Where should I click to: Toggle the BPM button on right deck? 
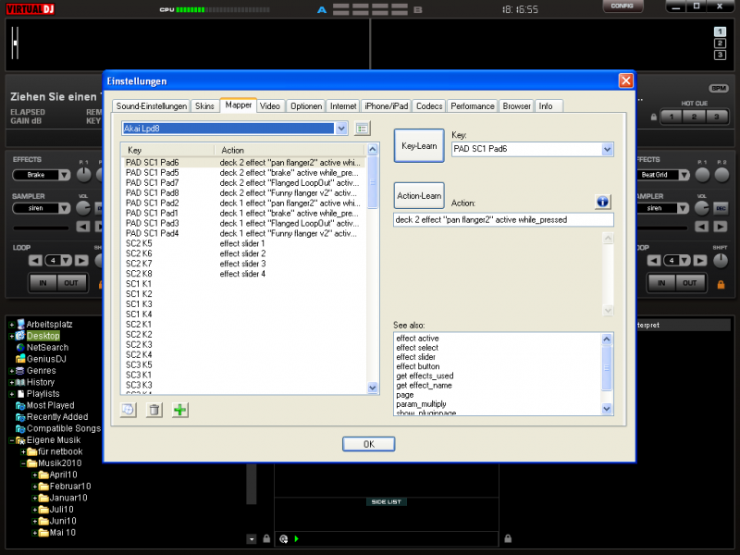pos(719,88)
